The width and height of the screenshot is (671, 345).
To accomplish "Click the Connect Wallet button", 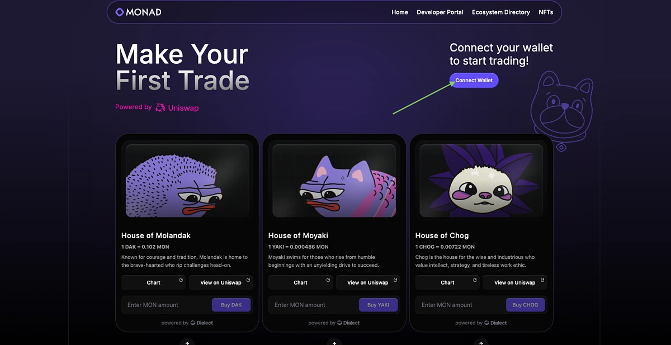I will 474,81.
